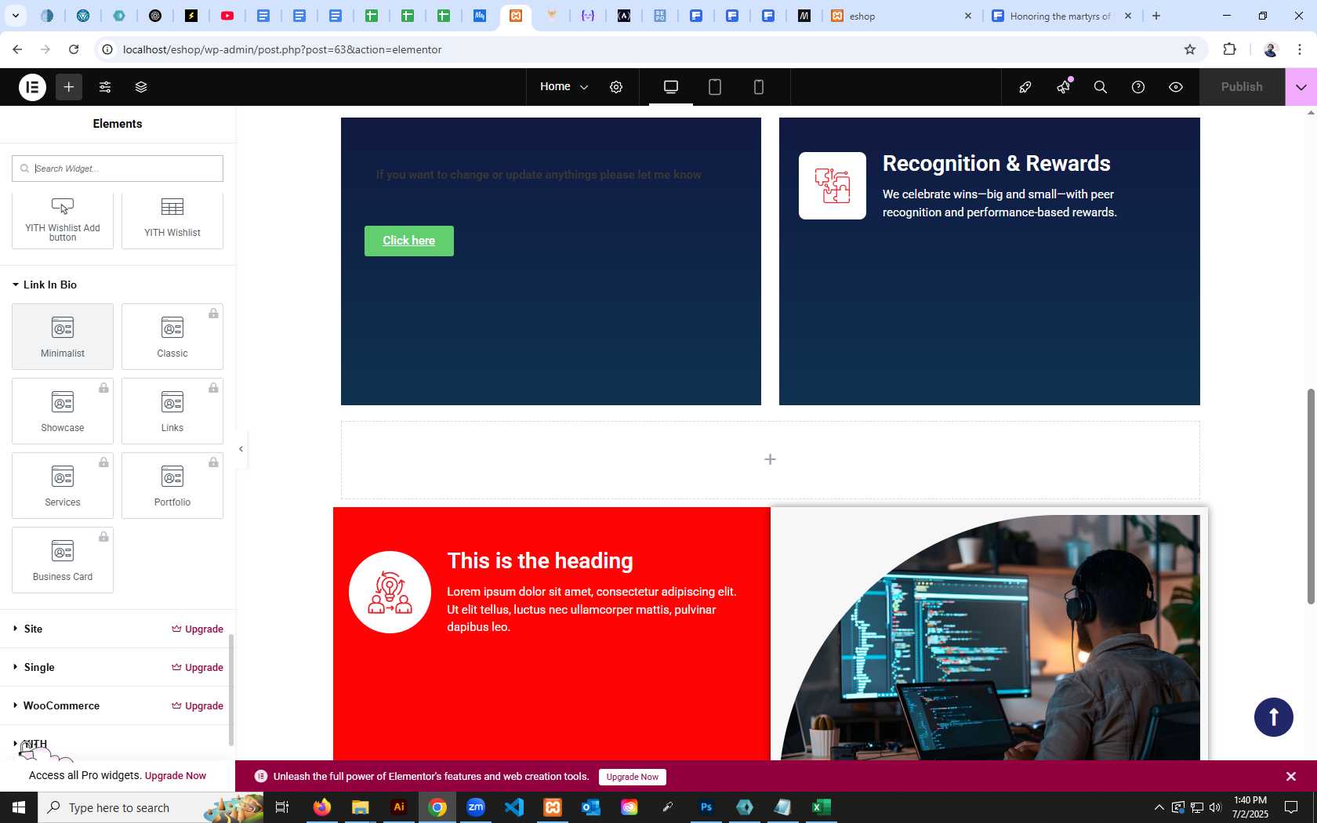The image size is (1317, 823).
Task: Select the puzzle icon box image
Action: (x=833, y=186)
